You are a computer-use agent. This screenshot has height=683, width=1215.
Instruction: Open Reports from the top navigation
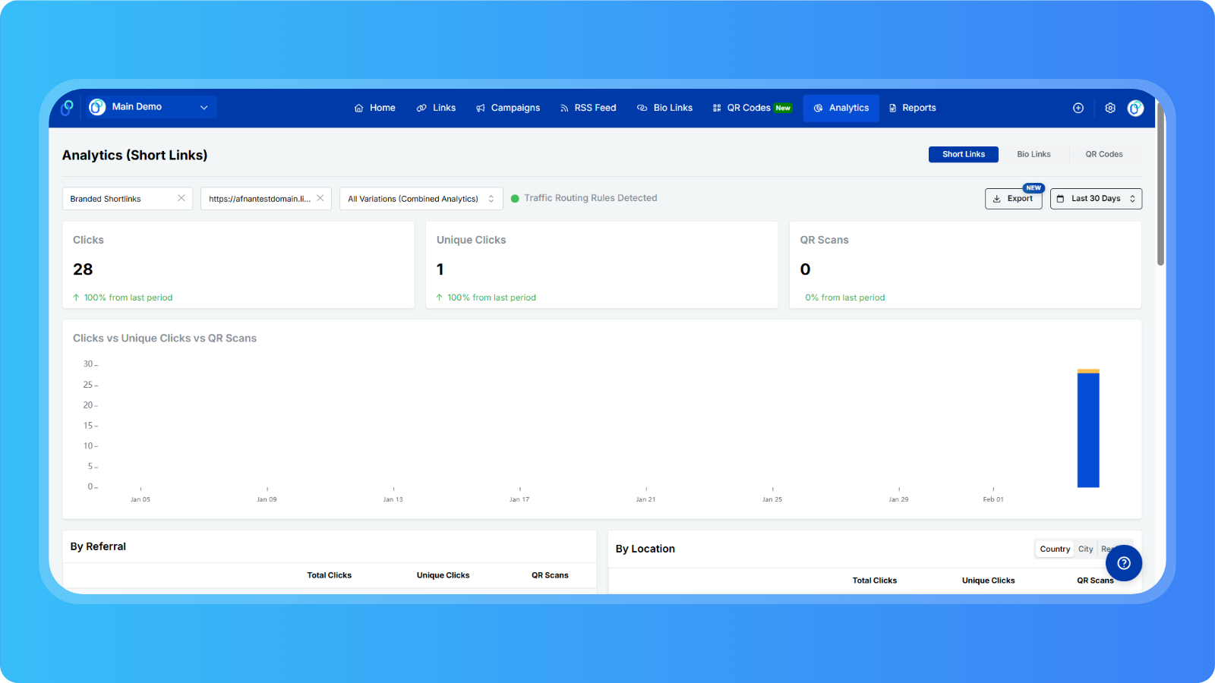[x=912, y=108]
